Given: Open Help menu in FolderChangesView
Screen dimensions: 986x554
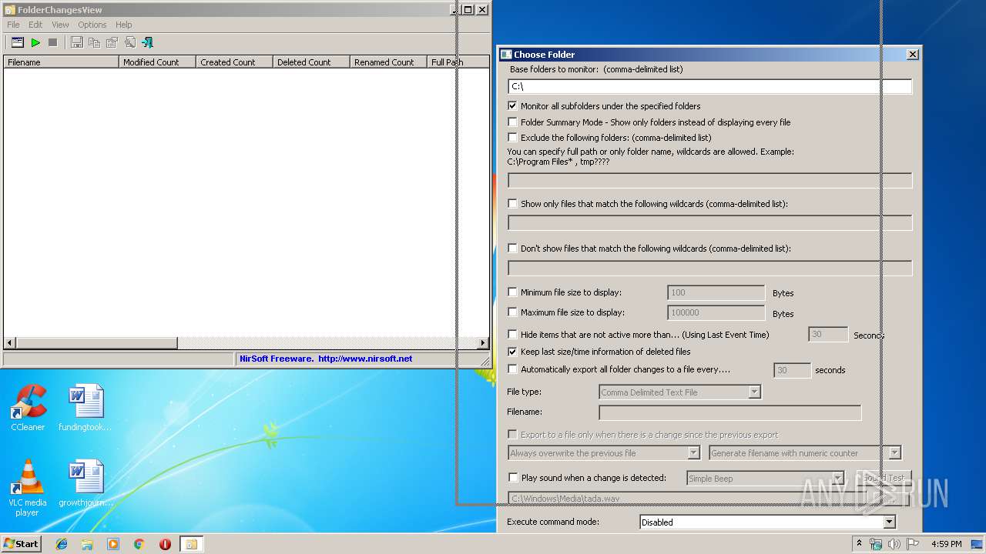Looking at the screenshot, I should (x=123, y=25).
